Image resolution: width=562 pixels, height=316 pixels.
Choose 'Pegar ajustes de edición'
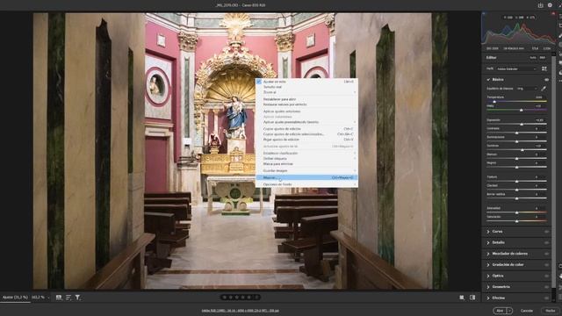pyautogui.click(x=306, y=140)
